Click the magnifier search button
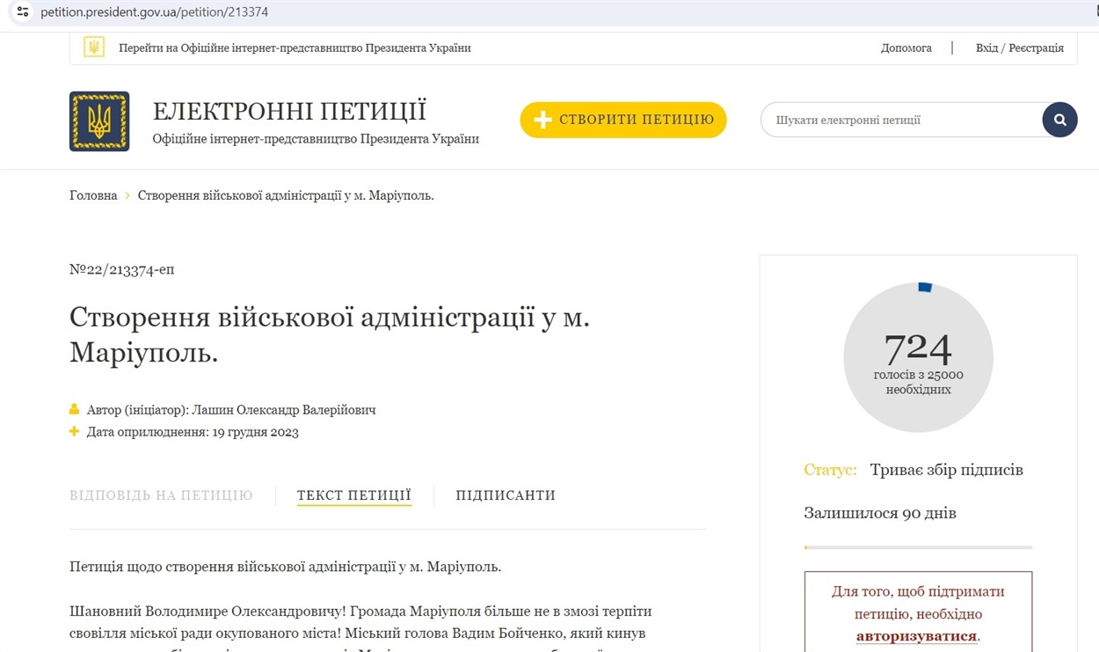 pyautogui.click(x=1059, y=120)
